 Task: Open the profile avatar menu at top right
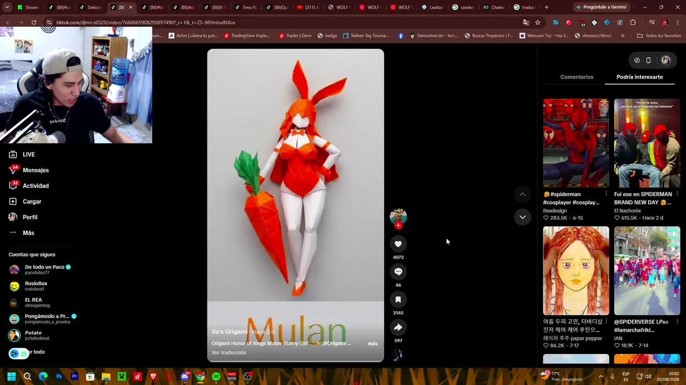click(x=666, y=60)
